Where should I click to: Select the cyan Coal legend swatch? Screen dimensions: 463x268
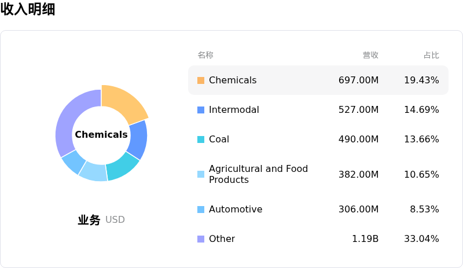(201, 139)
